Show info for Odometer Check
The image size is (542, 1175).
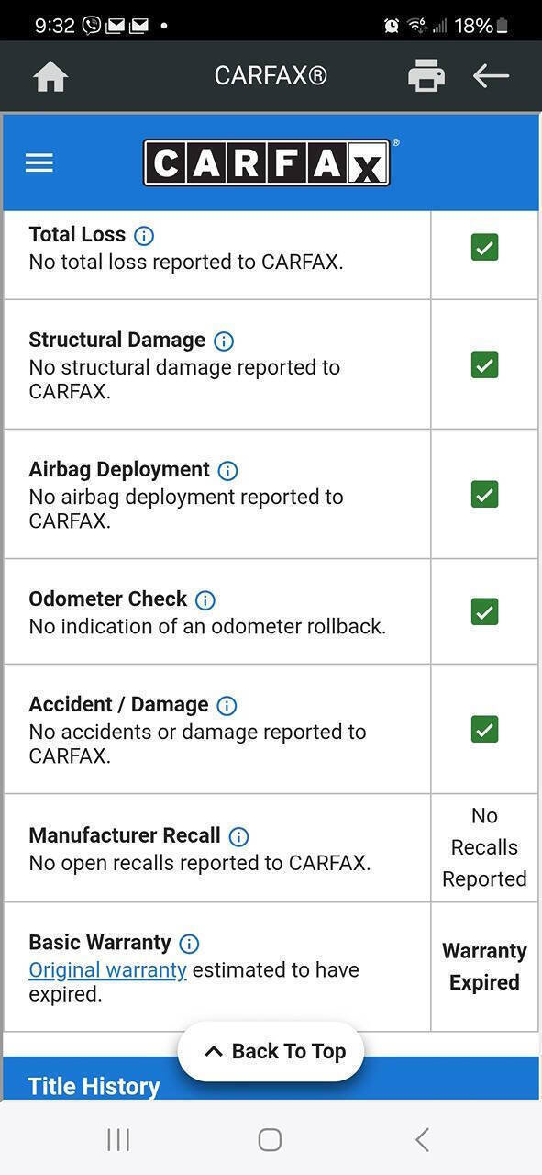pos(205,600)
